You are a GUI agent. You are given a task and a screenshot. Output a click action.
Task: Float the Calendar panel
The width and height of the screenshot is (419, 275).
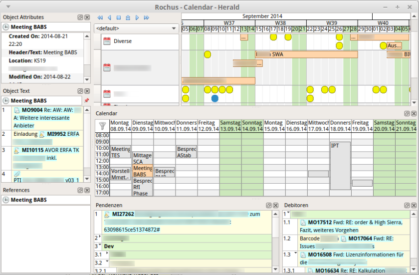coord(407,114)
